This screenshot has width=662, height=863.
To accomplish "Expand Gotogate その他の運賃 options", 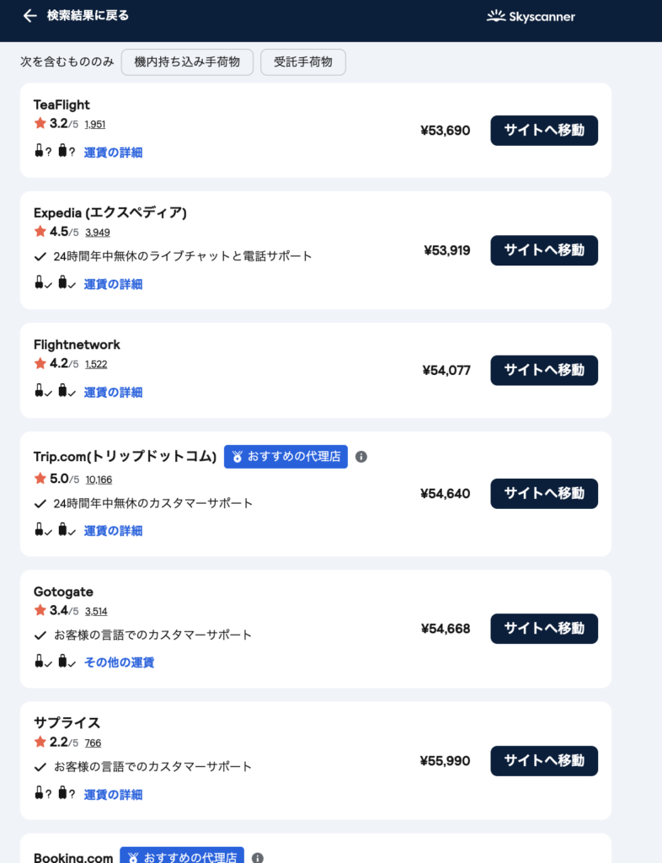I will [119, 662].
